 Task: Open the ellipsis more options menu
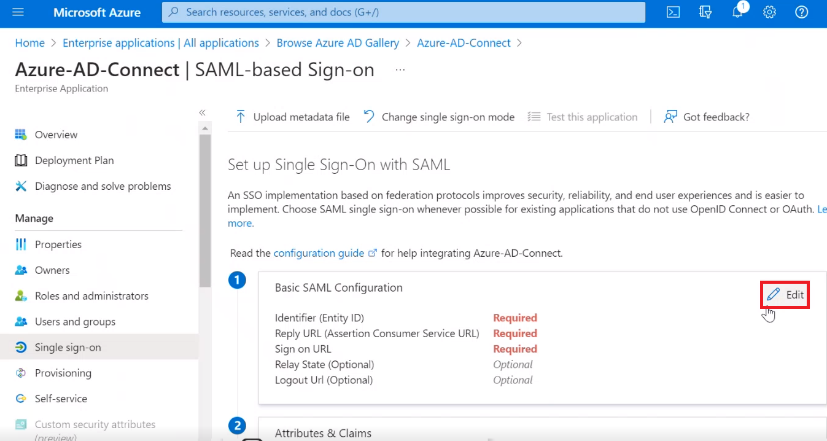pos(400,70)
